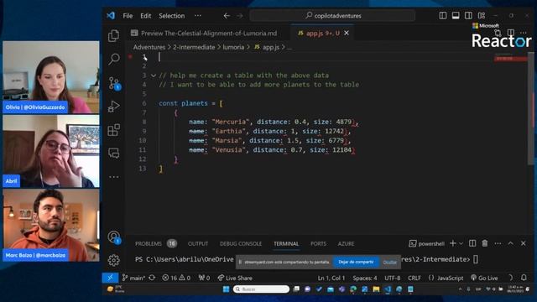Click the 'Ocultar' link
The height and width of the screenshot is (302, 537).
point(389,263)
